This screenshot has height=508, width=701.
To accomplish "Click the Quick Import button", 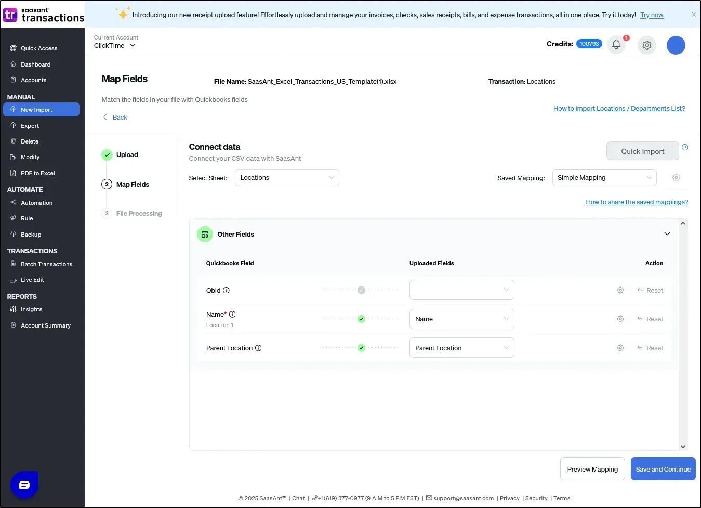I will pos(643,151).
